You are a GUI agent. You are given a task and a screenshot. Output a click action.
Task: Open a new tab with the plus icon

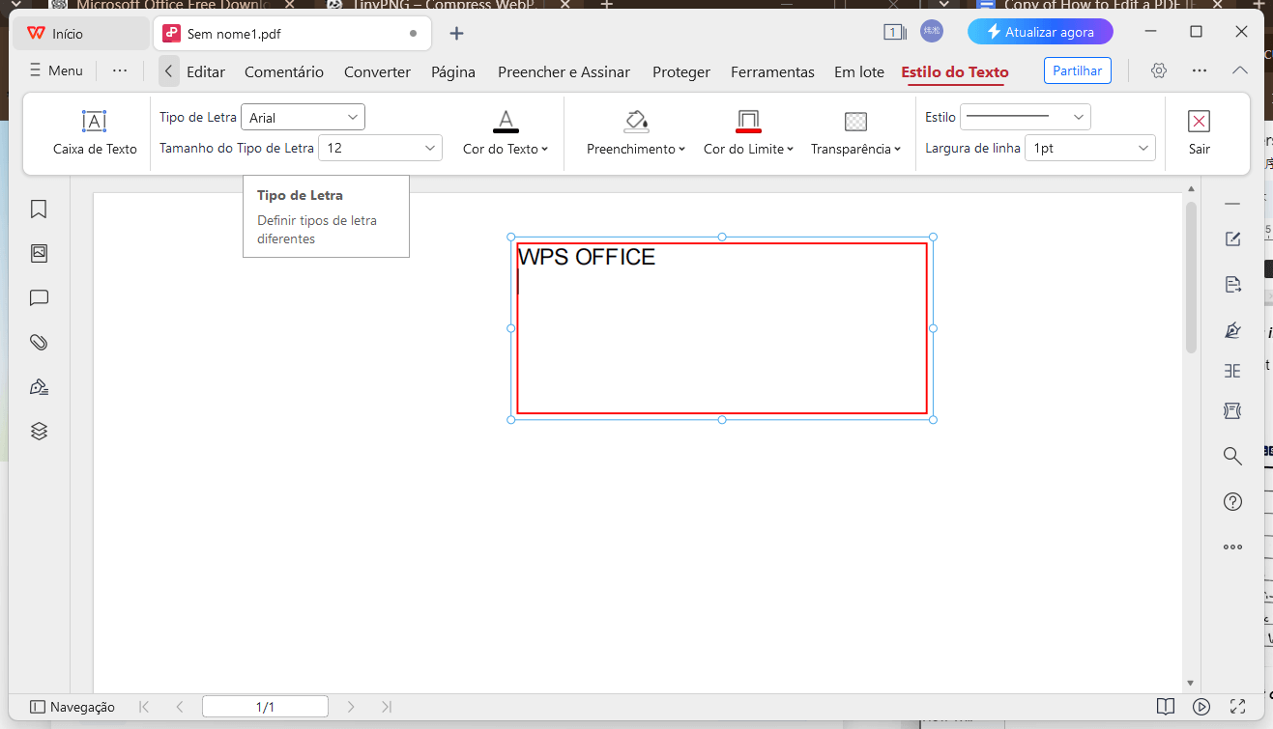pyautogui.click(x=457, y=34)
